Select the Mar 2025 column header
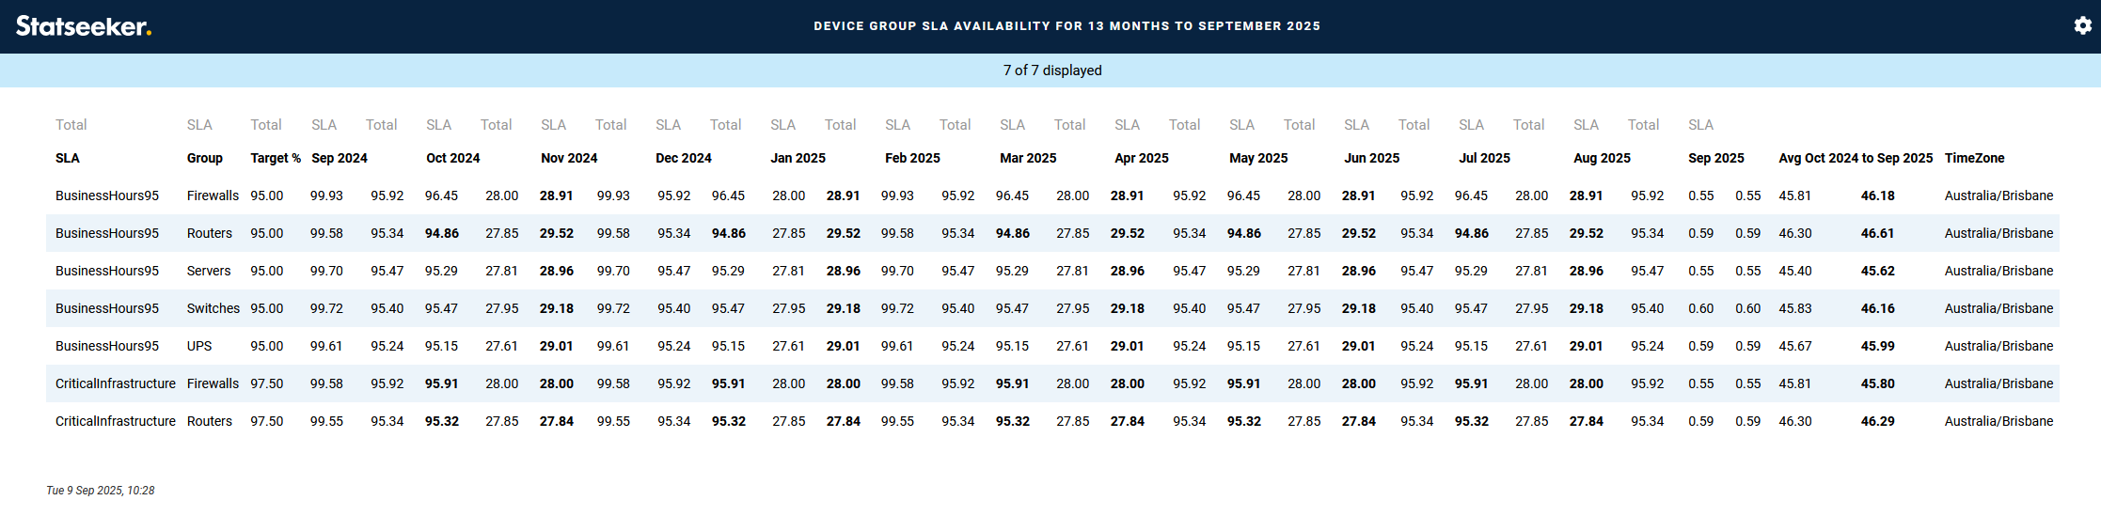 click(1027, 158)
